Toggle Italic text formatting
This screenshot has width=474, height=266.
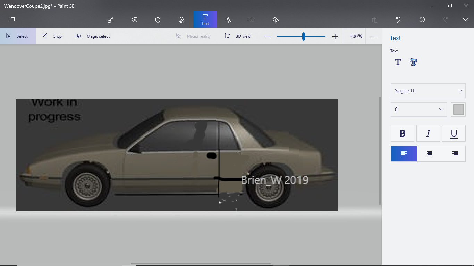[x=428, y=134]
